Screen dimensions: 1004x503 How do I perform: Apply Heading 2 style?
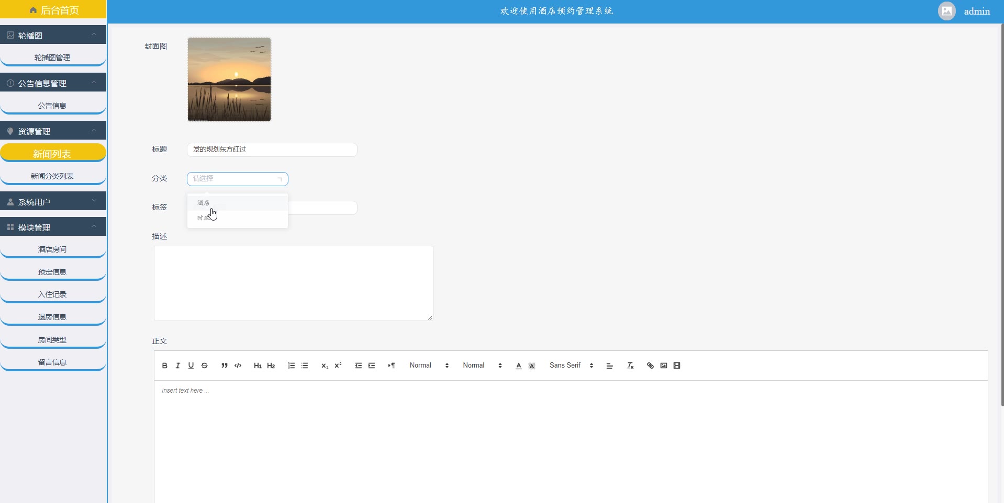271,365
